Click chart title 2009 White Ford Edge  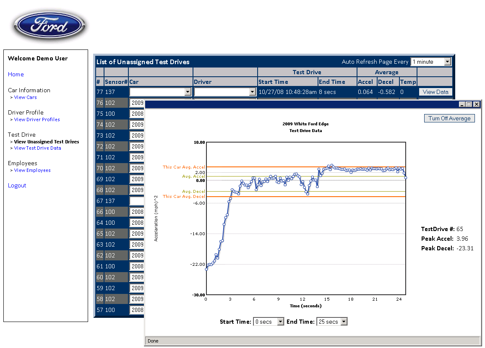click(x=305, y=124)
